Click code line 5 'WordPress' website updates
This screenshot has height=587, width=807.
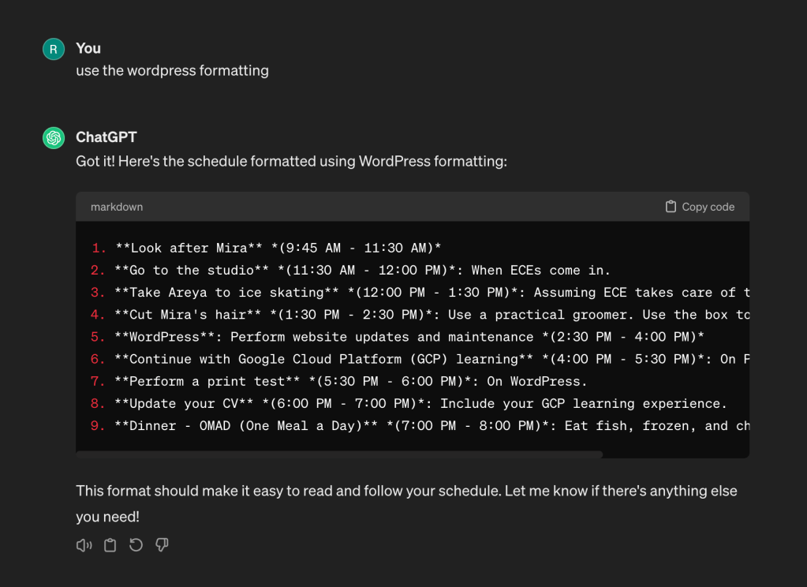(x=398, y=337)
